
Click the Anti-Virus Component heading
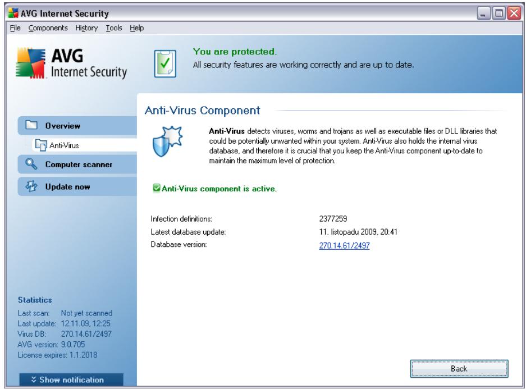pos(202,111)
